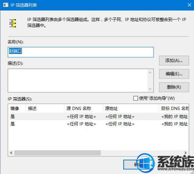Click the 编辑(E)... button
Viewport: 194px width, 174px height.
[174, 74]
